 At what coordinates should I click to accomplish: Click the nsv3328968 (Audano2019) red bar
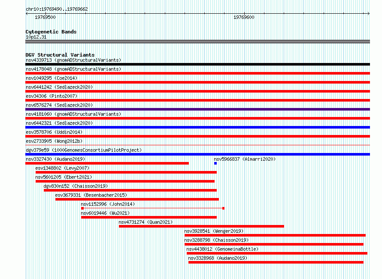[x=276, y=262]
